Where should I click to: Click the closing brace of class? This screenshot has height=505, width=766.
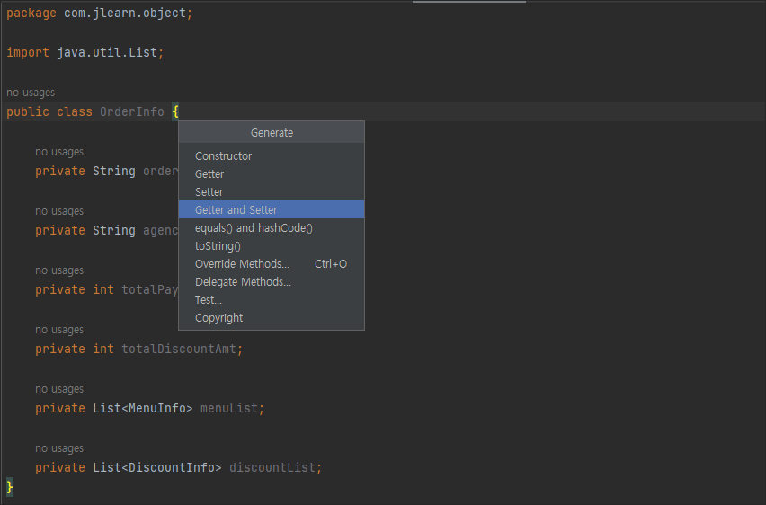click(10, 487)
